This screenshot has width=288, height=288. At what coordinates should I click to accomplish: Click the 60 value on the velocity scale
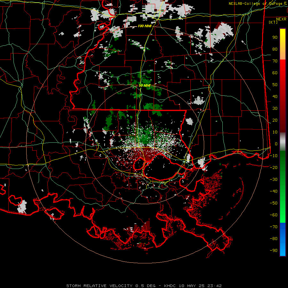coord(275,73)
